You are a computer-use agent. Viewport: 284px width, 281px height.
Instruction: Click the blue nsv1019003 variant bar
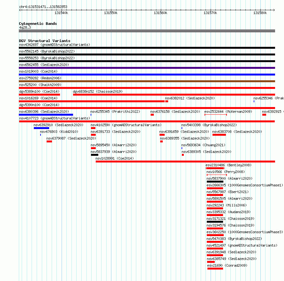click(147, 75)
